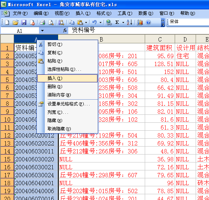Click the Name Box showing A1
209x200 pixels.
[x=20, y=31]
